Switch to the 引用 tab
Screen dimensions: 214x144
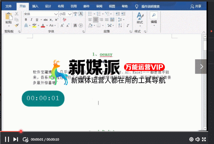74,6
